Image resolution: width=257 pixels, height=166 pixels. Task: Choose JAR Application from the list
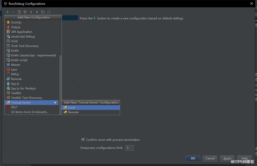click(32, 32)
